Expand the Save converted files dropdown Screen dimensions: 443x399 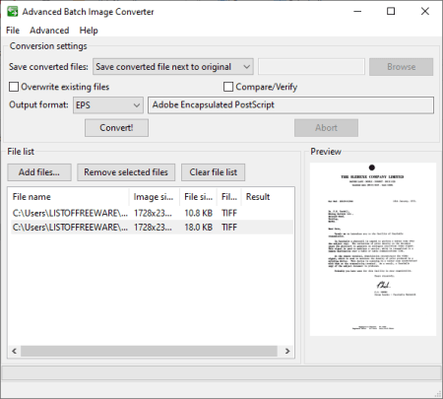173,67
